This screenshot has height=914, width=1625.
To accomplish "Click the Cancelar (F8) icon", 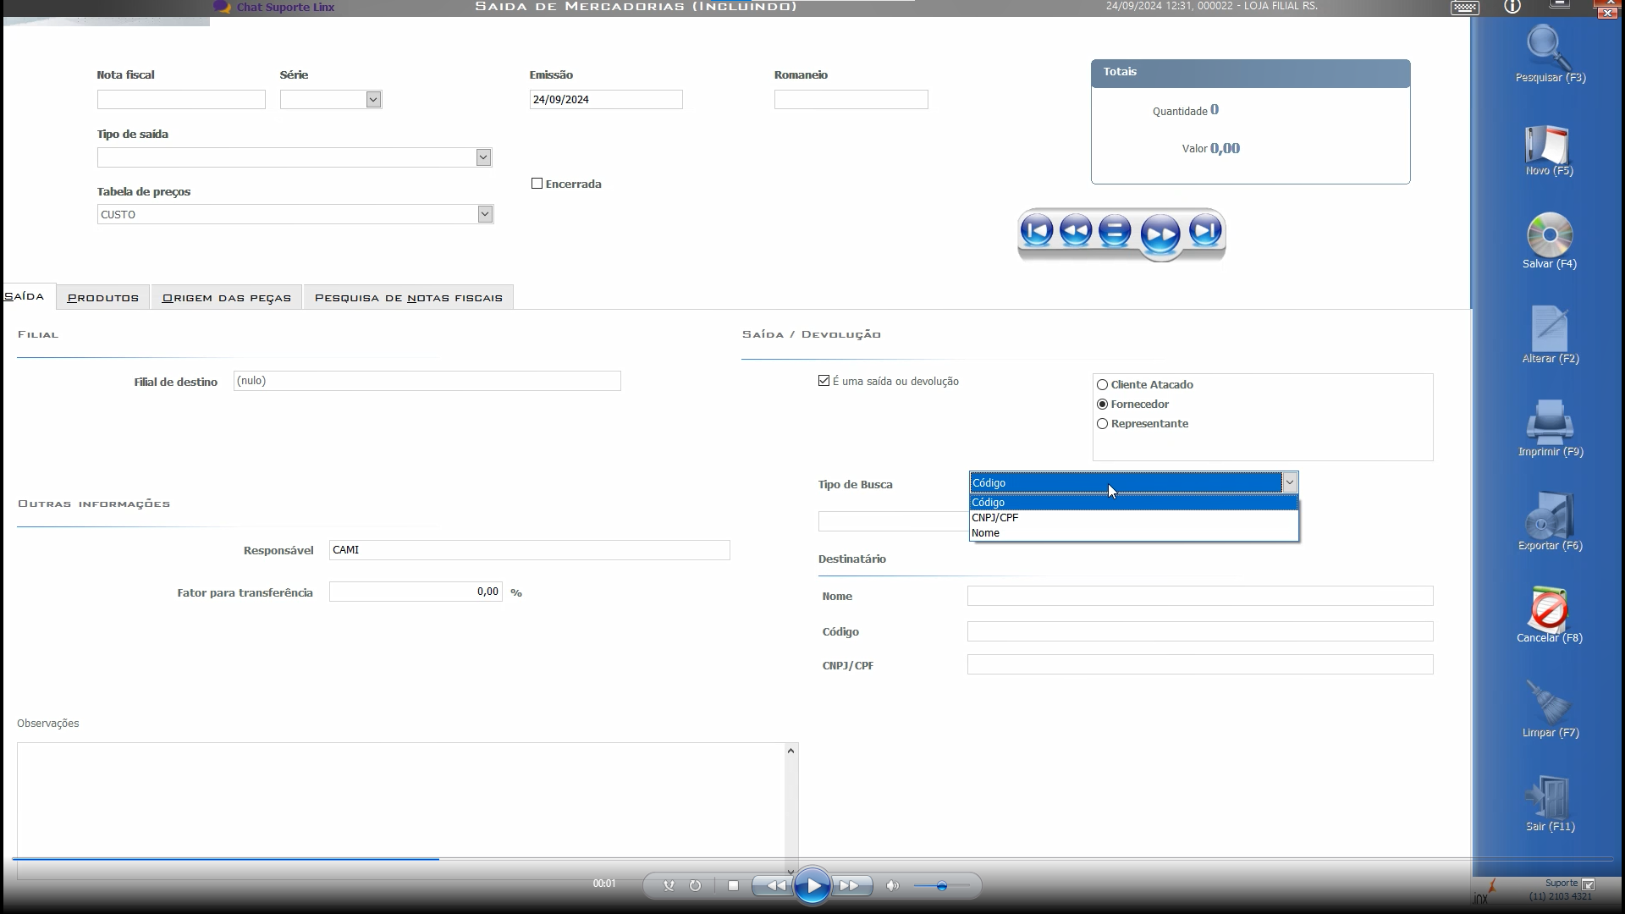I will 1549,609.
